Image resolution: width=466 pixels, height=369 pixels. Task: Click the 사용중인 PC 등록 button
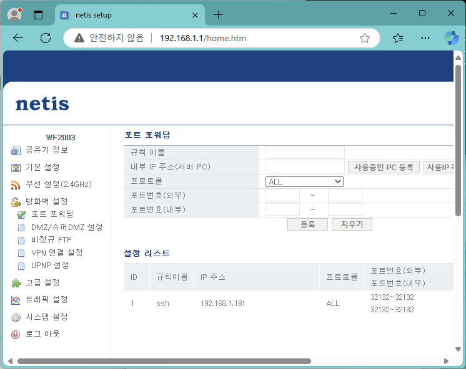(x=384, y=167)
